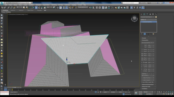Viewport: 174px width, 97px height.
Task: Activate the Bind to Space Warp tool
Action: [14, 8]
